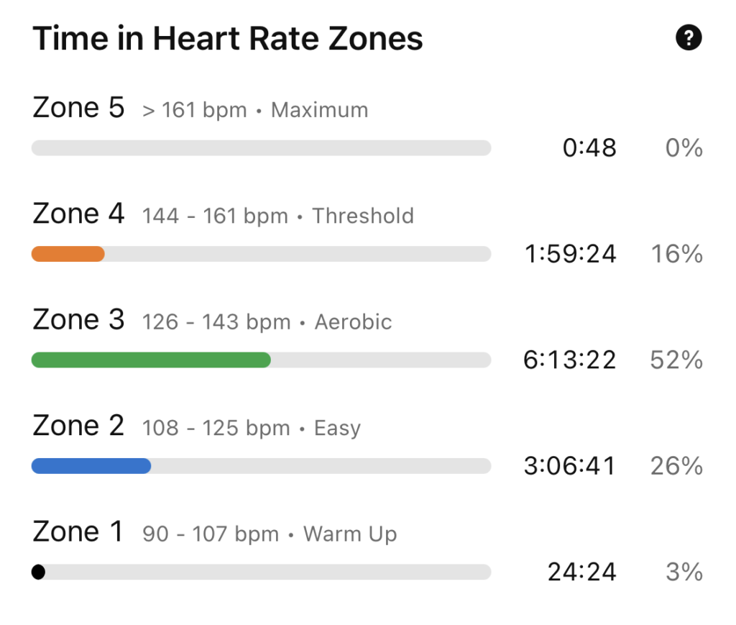736x625 pixels.
Task: Select the Zone 3 label
Action: (x=78, y=320)
